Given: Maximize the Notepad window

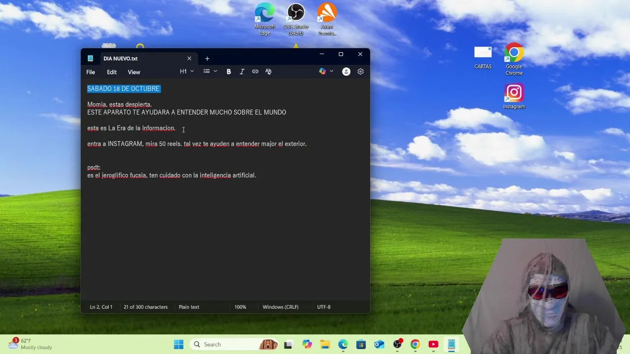Looking at the screenshot, I should 341,54.
